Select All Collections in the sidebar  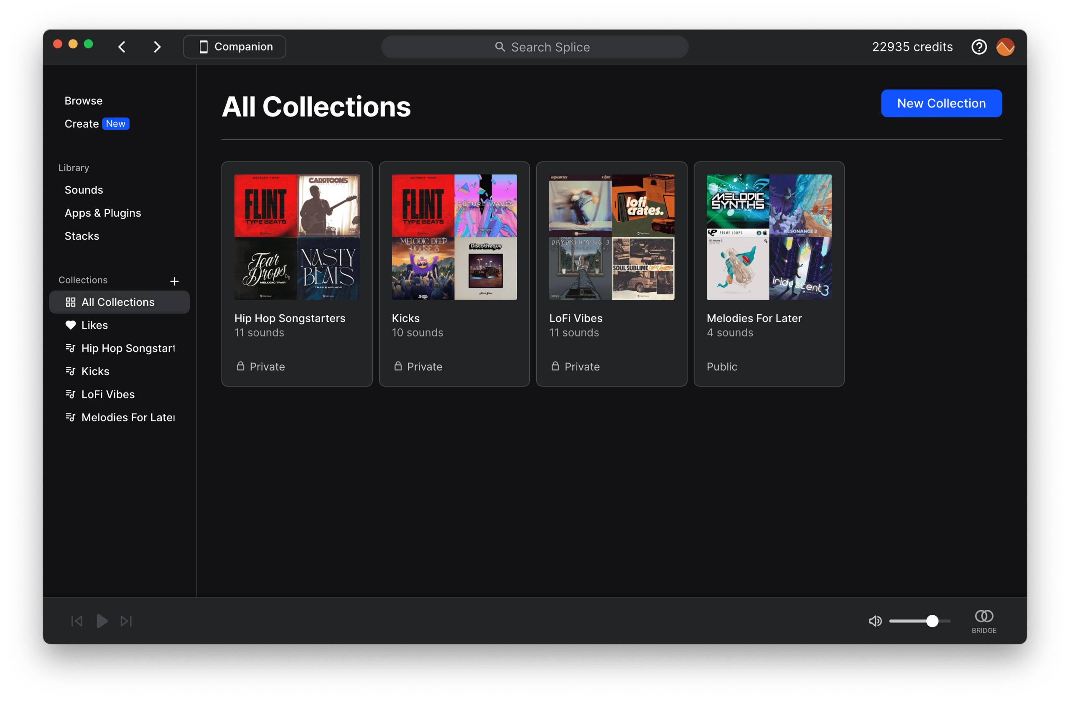(119, 302)
